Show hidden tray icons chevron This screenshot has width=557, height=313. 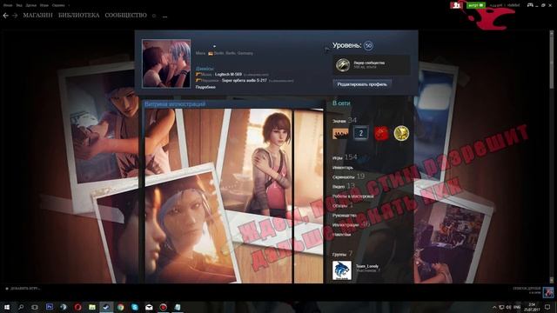tap(494, 307)
